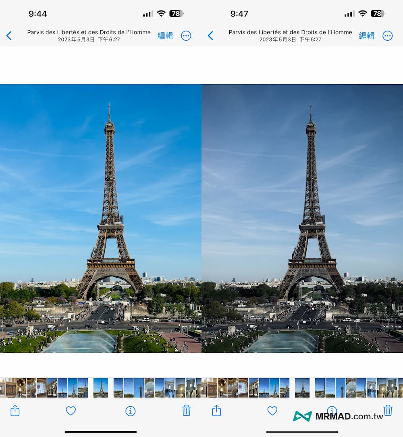Tap the bright Eiffel Tower photo in 9:44 screenshot
Image resolution: width=403 pixels, height=437 pixels.
coord(101,218)
